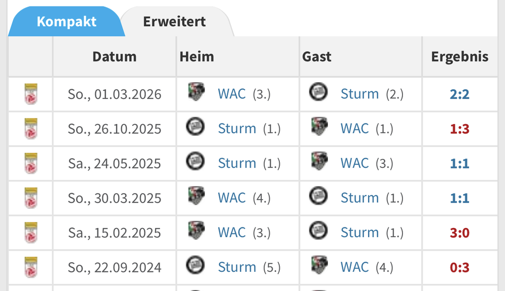Open the 3:0 result from 15.02.2025
This screenshot has width=505, height=291.
click(x=460, y=233)
